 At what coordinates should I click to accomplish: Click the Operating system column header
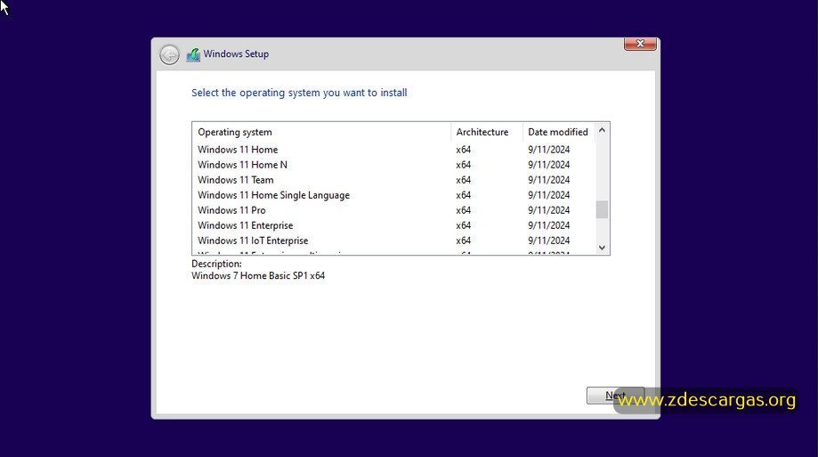pos(322,132)
